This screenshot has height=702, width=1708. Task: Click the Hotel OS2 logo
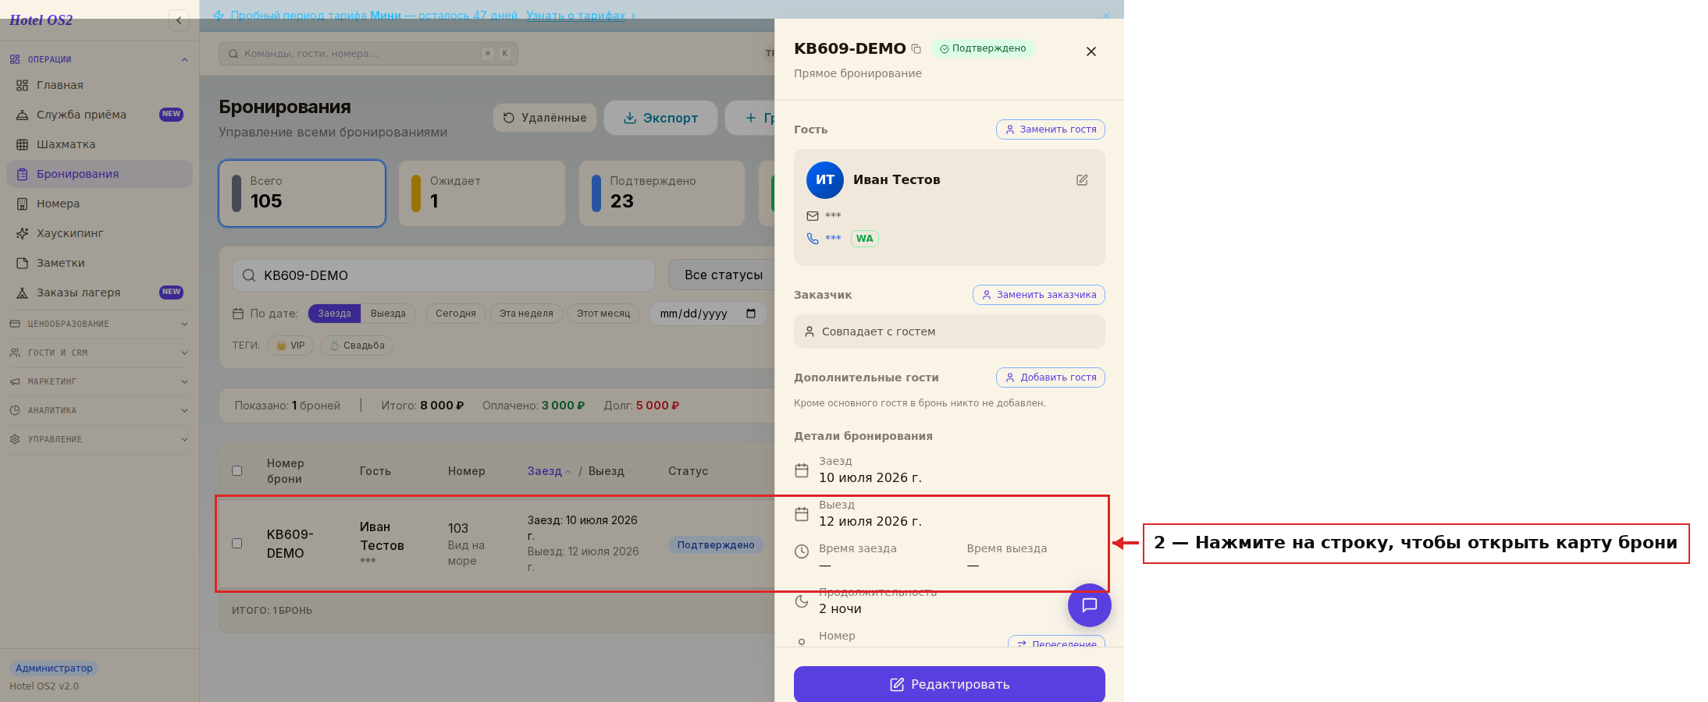point(41,20)
